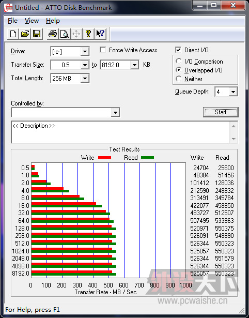Select I/O Comparison radio button
Viewport: 249px width, 318px height.
(x=179, y=61)
